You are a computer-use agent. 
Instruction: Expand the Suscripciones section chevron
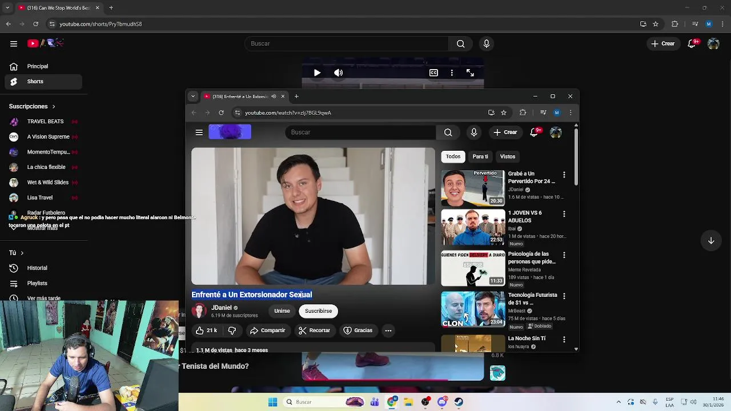coord(54,107)
